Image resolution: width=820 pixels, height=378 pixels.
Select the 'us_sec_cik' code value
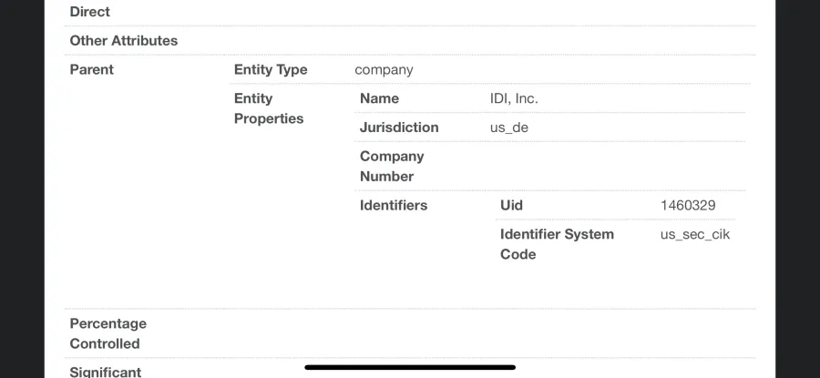695,234
